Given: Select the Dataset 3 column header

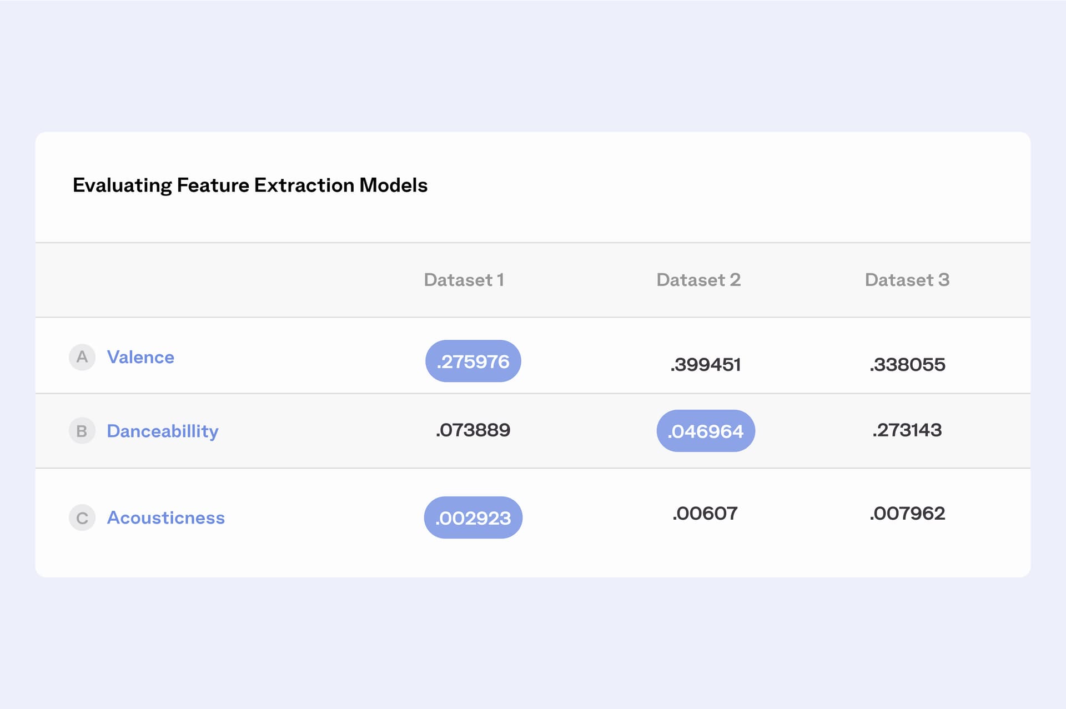Looking at the screenshot, I should click(x=907, y=280).
